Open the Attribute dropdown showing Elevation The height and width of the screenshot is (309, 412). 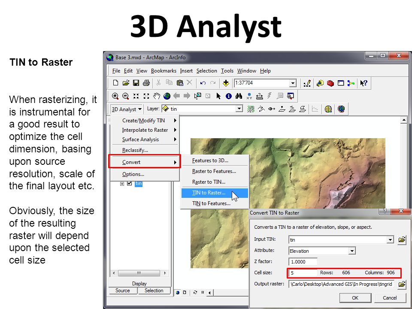point(352,251)
